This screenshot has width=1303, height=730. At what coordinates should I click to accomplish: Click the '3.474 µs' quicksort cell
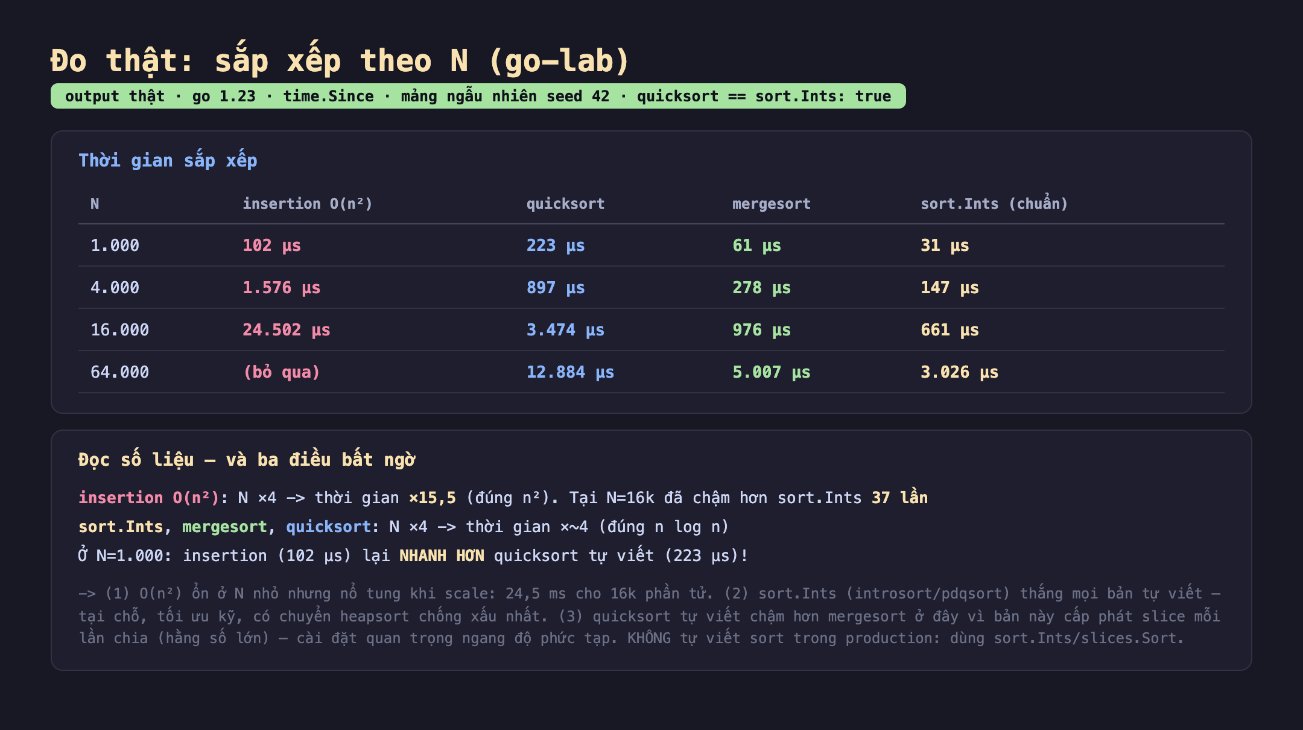[565, 330]
